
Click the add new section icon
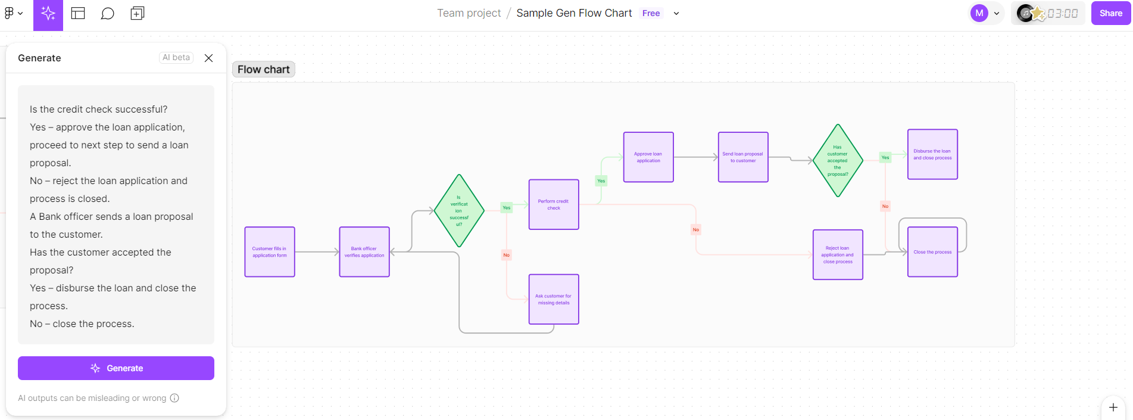138,13
